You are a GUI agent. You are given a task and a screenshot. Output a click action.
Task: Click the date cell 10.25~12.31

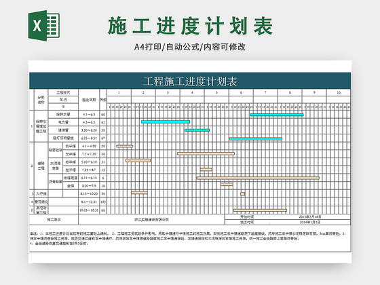[x=89, y=210]
